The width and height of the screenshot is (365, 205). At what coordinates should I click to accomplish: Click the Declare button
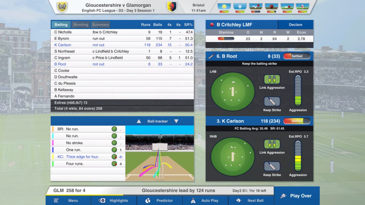click(x=295, y=25)
